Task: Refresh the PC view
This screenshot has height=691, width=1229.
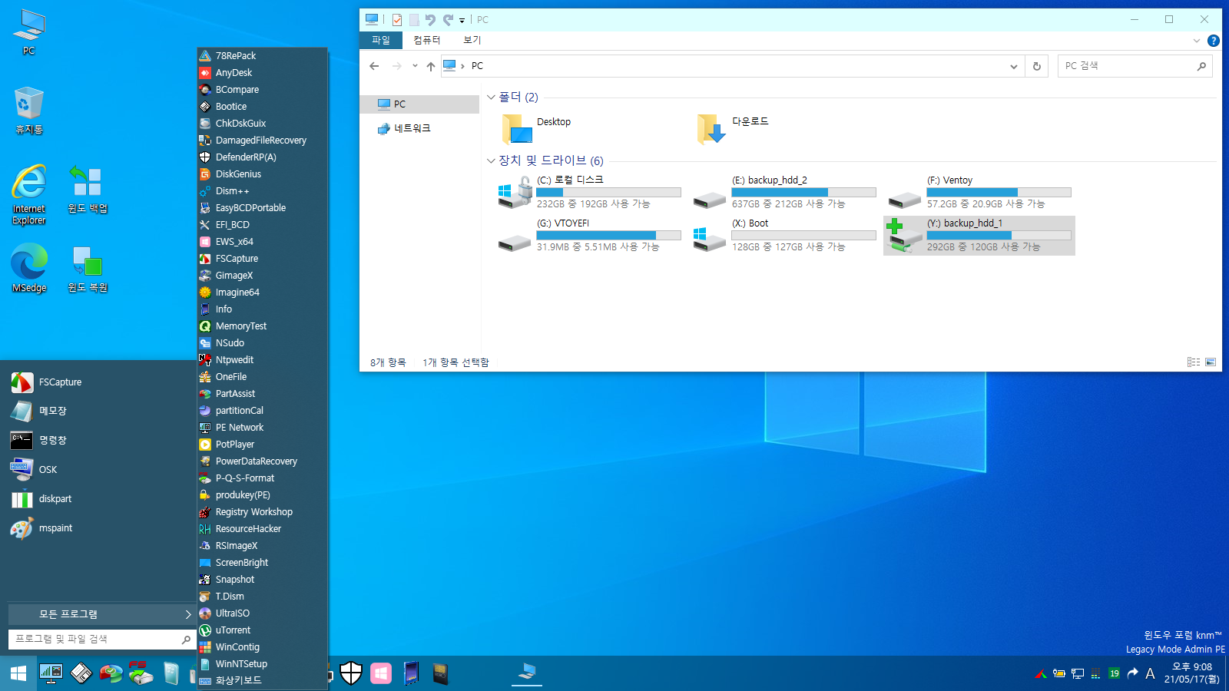Action: pos(1037,67)
